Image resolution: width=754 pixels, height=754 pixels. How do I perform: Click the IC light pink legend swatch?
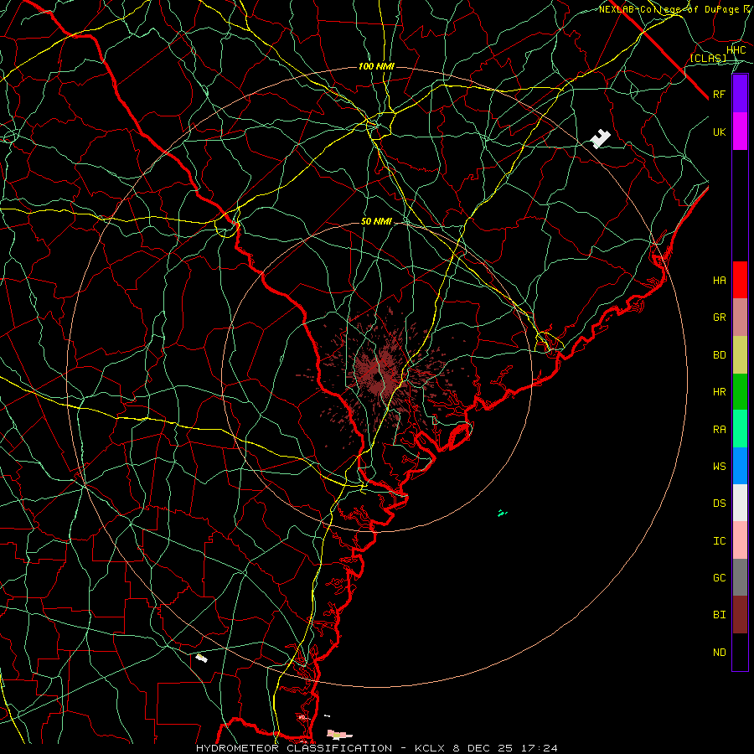(x=740, y=540)
